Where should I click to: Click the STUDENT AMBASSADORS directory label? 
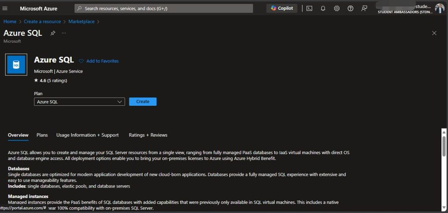tap(405, 12)
